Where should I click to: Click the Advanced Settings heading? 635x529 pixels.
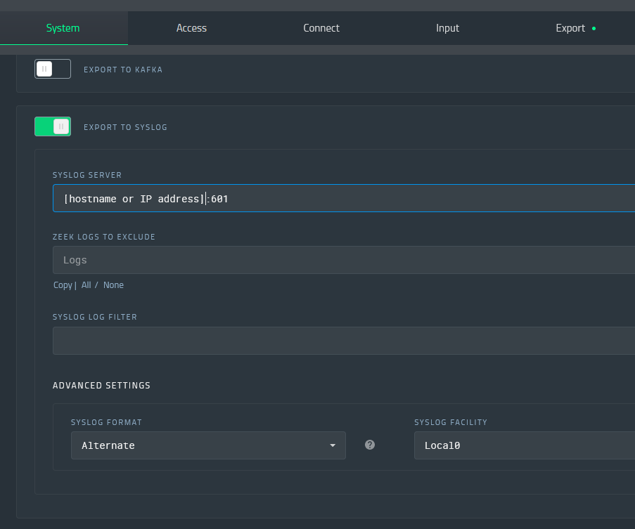click(x=102, y=386)
